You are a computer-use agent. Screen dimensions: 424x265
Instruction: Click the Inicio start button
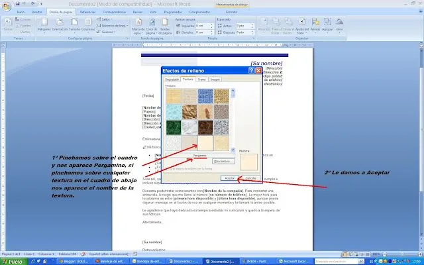coord(13,262)
